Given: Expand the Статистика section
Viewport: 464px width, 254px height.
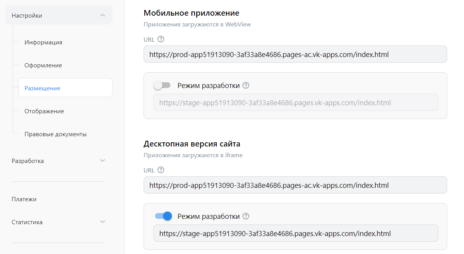Looking at the screenshot, I should (x=103, y=221).
